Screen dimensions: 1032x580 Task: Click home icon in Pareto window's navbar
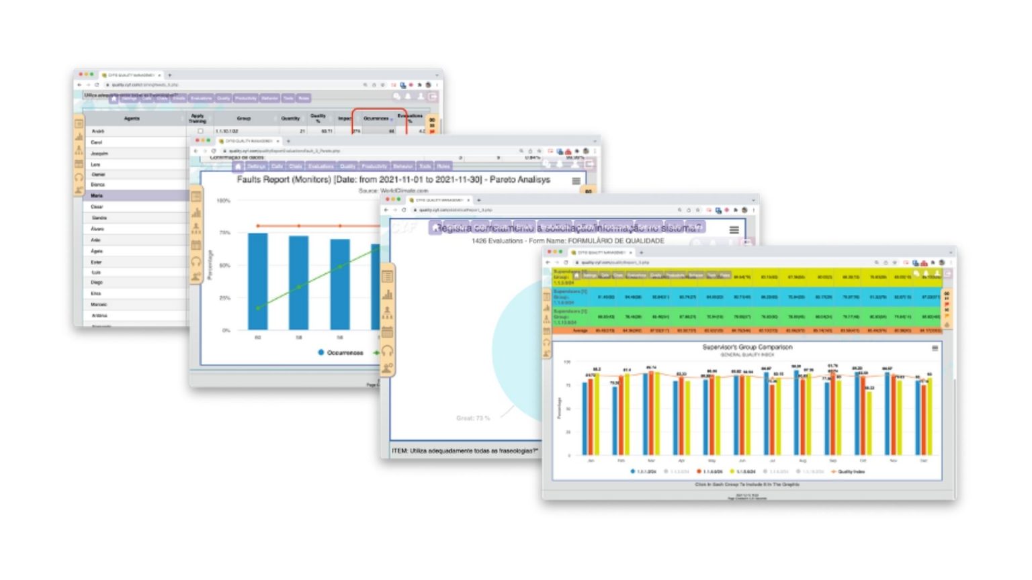pos(238,166)
